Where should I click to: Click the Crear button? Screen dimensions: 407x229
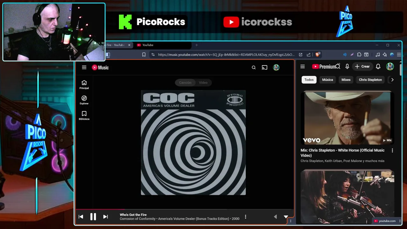pyautogui.click(x=362, y=66)
